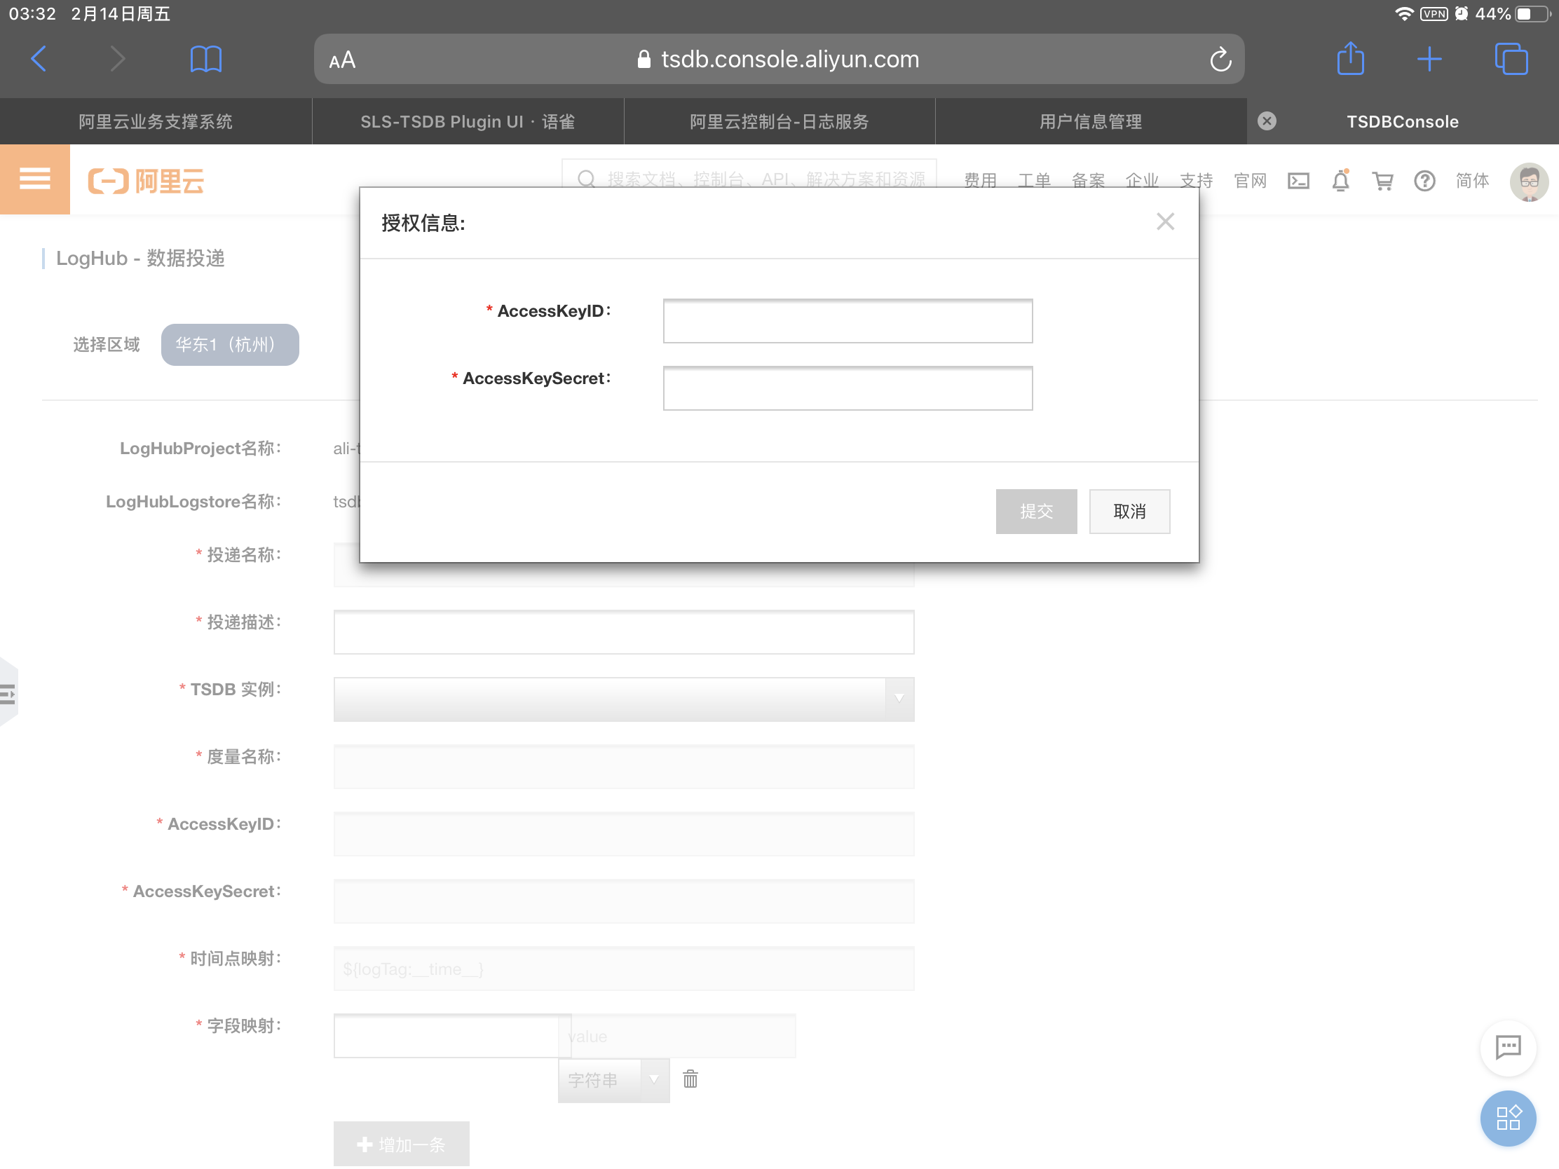Viewport: 1559px width, 1169px height.
Task: Click the 取消 button
Action: [1129, 512]
